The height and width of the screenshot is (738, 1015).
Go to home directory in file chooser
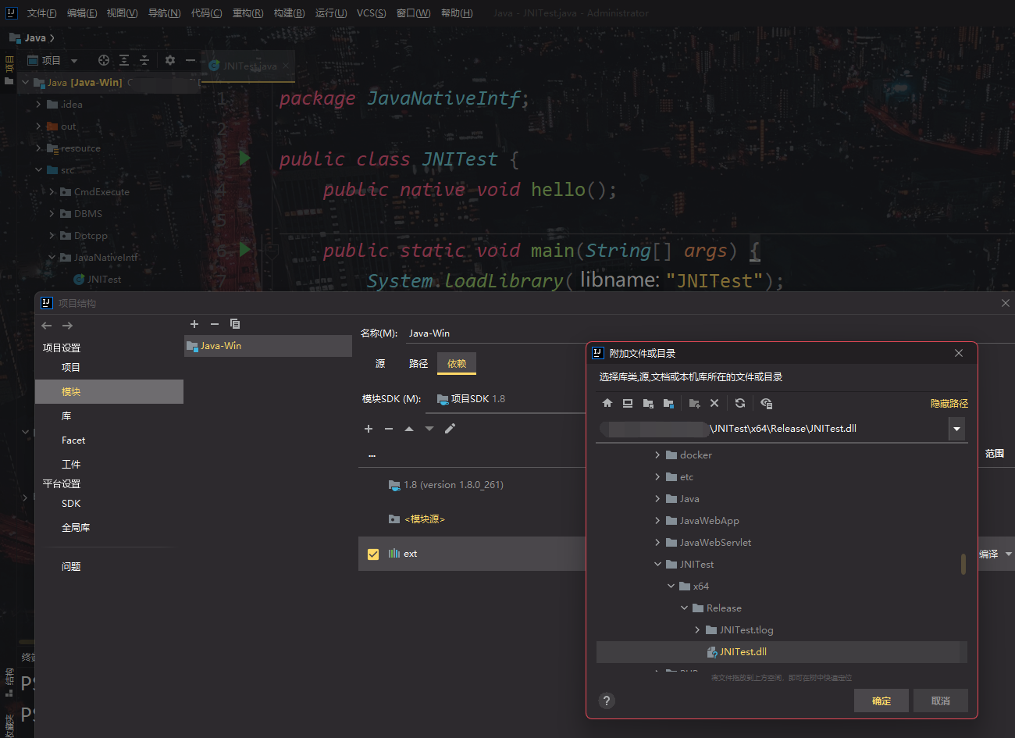[607, 404]
